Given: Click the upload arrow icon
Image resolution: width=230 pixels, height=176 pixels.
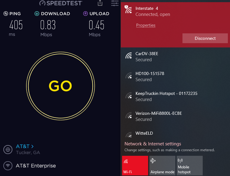Looking at the screenshot, I should coord(85,13).
